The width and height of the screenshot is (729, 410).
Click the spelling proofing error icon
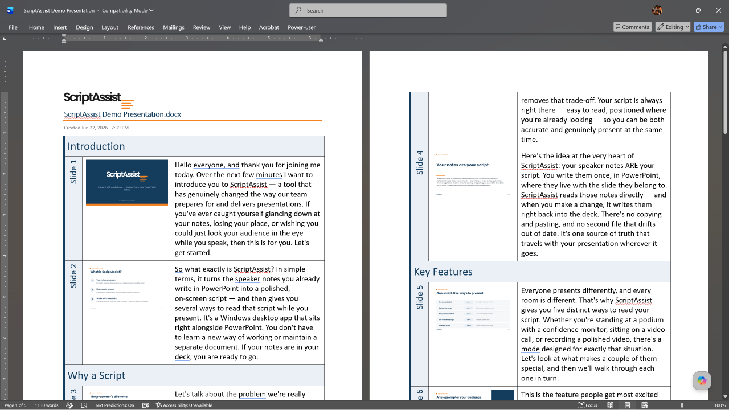(x=84, y=405)
